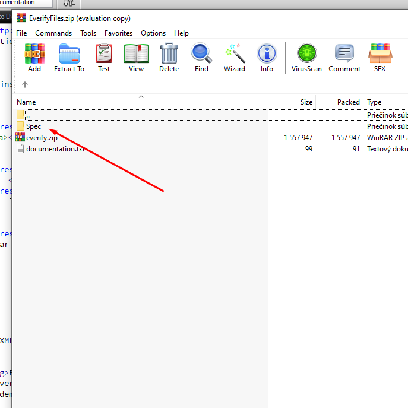Click size value 99 of documentation.txt
Image resolution: width=408 pixels, height=408 pixels.
(309, 149)
